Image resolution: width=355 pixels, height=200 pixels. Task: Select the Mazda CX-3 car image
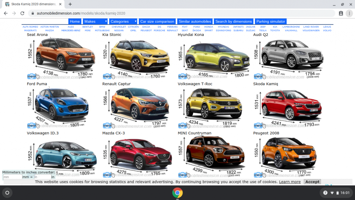pos(141,154)
